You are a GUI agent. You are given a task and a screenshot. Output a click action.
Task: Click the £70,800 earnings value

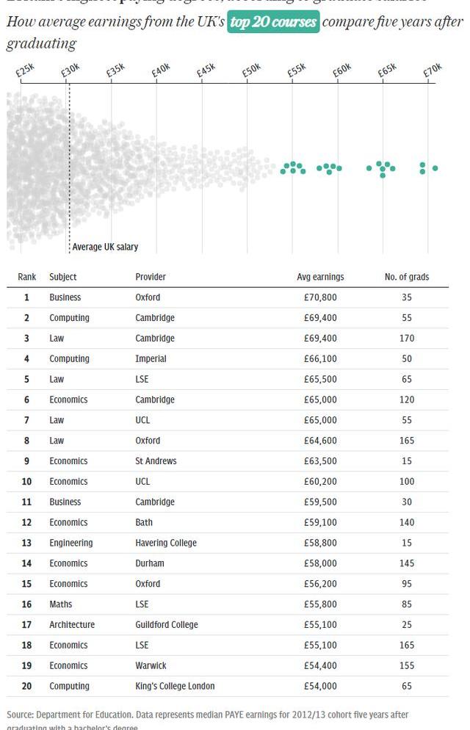tap(320, 297)
